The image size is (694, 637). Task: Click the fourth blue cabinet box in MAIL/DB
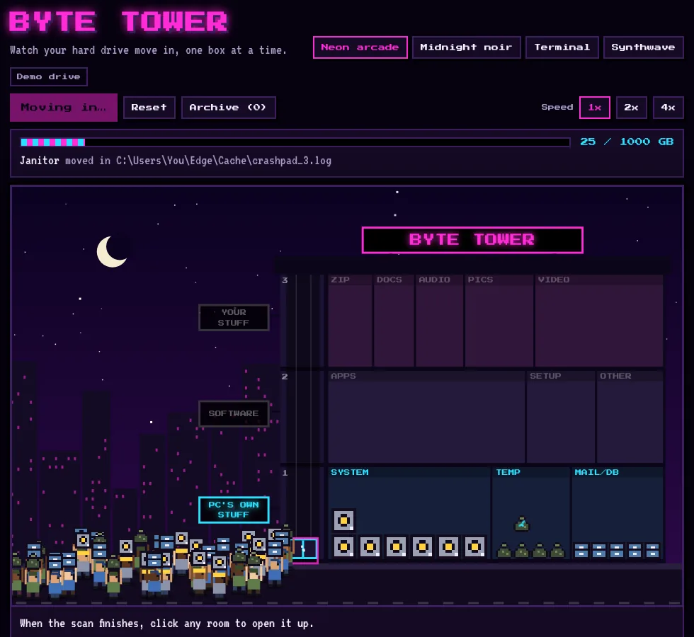635,551
